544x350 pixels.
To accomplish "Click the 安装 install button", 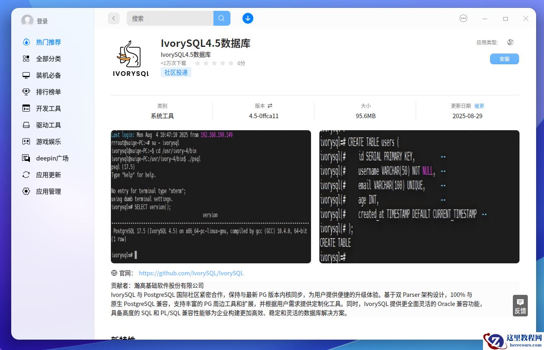I will 504,59.
